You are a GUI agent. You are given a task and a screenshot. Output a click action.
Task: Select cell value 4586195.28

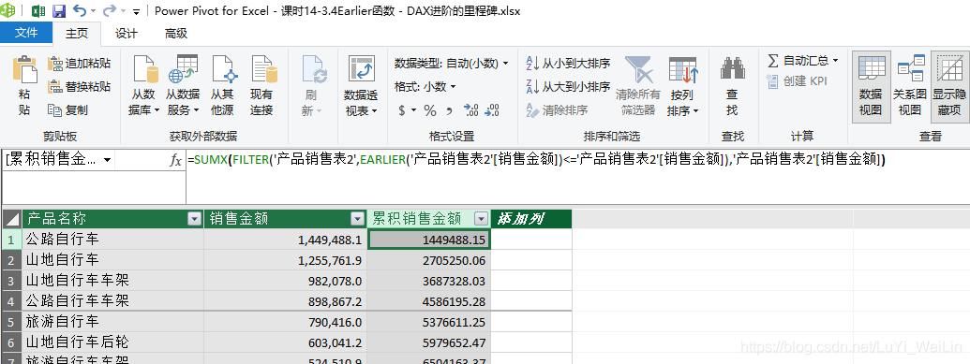click(429, 301)
